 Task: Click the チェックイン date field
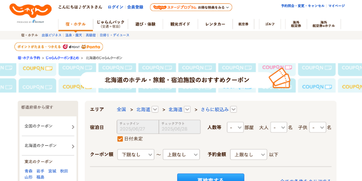138,127
